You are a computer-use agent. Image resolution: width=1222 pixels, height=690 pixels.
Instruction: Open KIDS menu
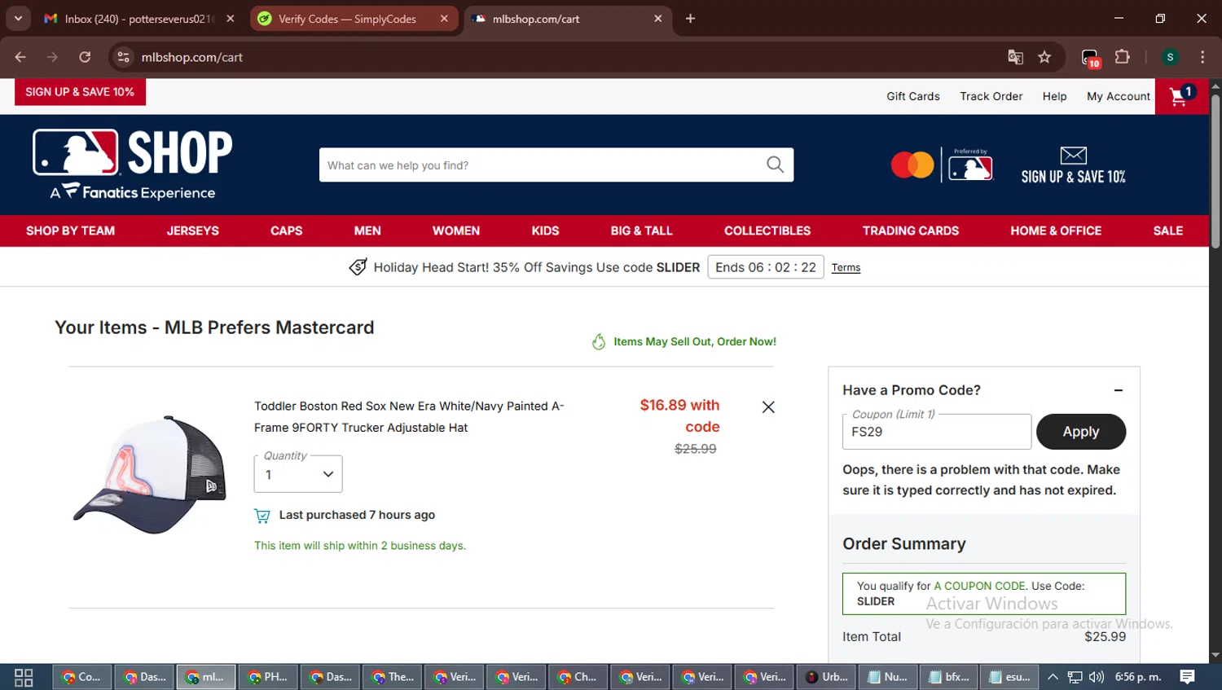[545, 231]
